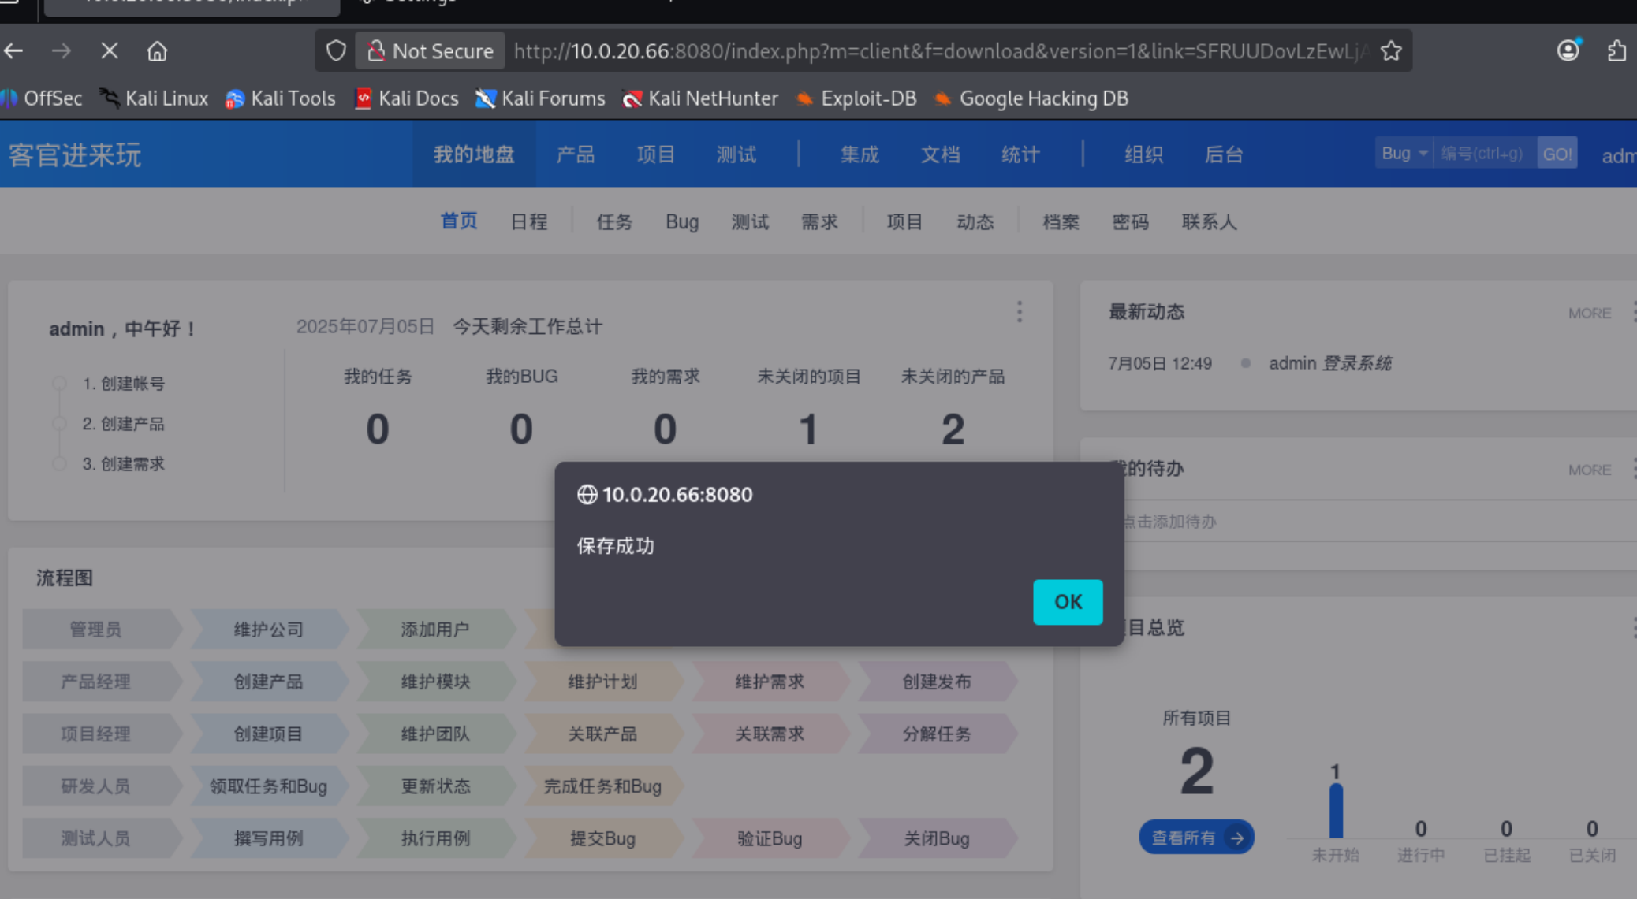Stop page loading with X icon
The height and width of the screenshot is (899, 1637).
[x=110, y=51]
